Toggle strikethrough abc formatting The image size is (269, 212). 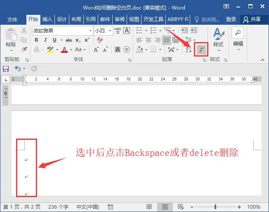pyautogui.click(x=69, y=40)
